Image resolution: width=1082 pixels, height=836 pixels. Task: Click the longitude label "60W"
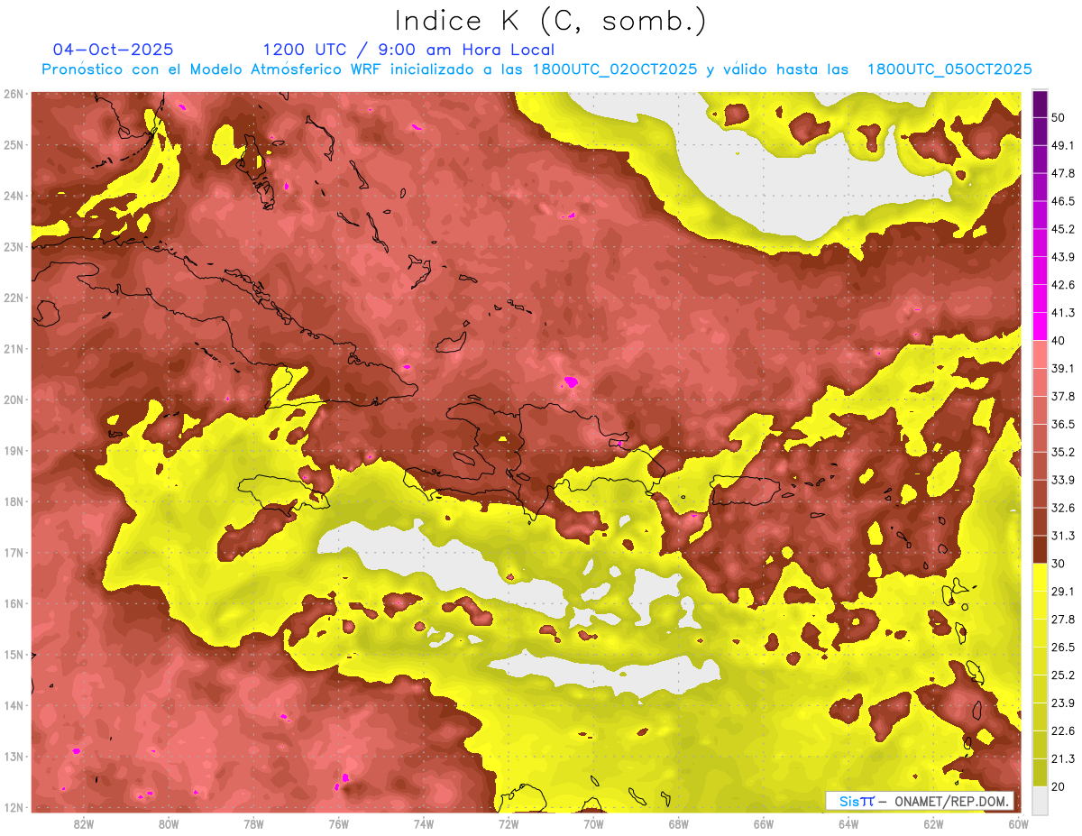(x=1018, y=823)
